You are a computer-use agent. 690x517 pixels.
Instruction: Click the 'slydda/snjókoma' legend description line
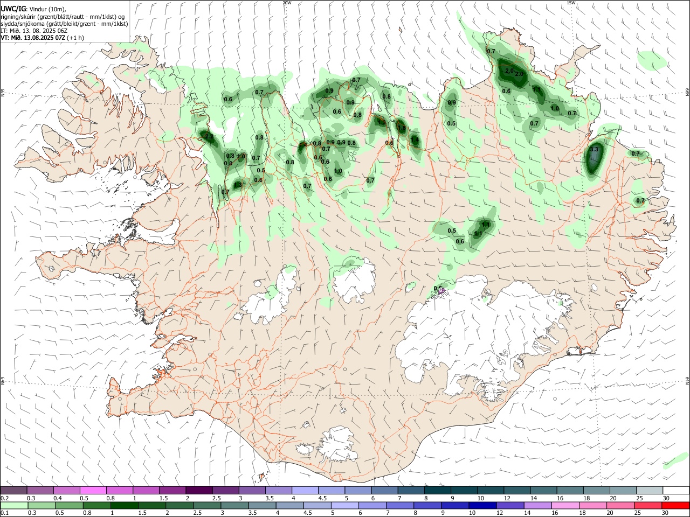(64, 24)
